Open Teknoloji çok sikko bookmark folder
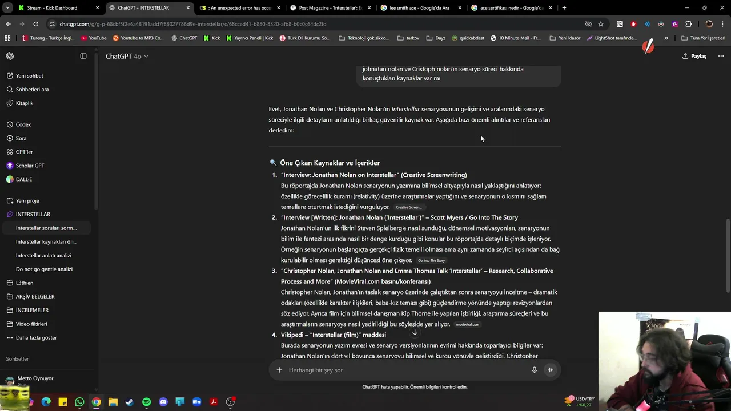This screenshot has height=411, width=731. [364, 38]
